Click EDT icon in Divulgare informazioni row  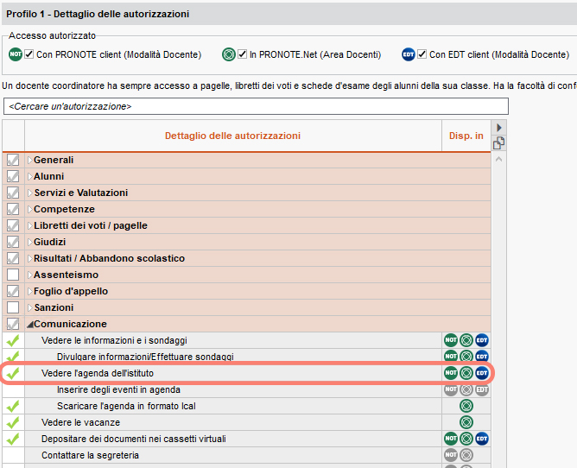[x=482, y=356]
